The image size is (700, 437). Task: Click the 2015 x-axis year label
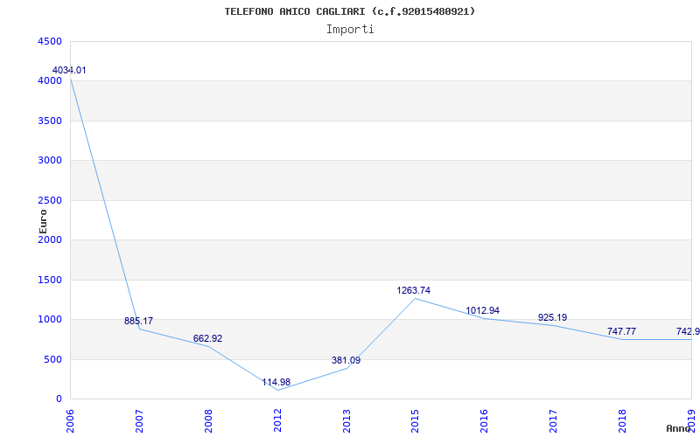coord(415,420)
